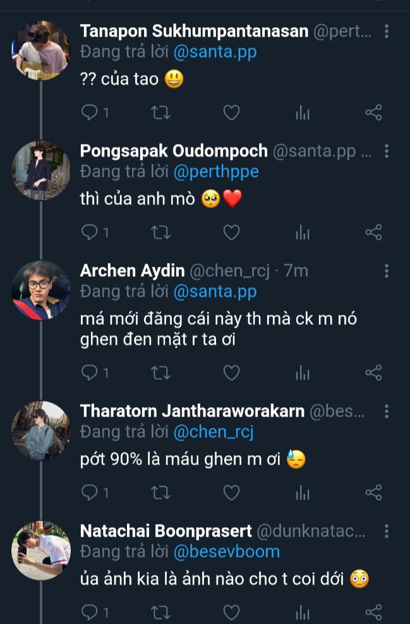Screen dimensions: 410x624
Task: Retweet Tharatorn Jantharaworakarn's reply
Action: coord(161,492)
